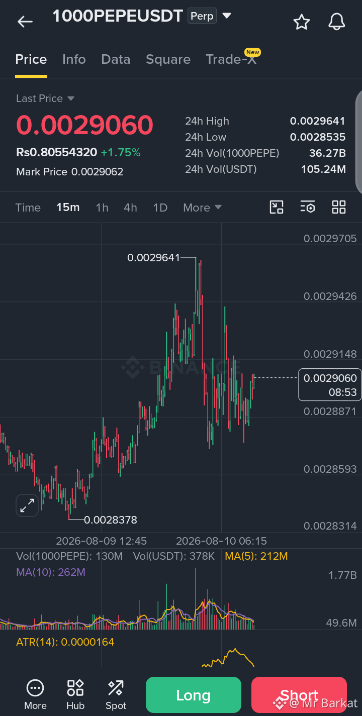Switch to the Info tab
Image resolution: width=362 pixels, height=716 pixels.
tap(74, 59)
